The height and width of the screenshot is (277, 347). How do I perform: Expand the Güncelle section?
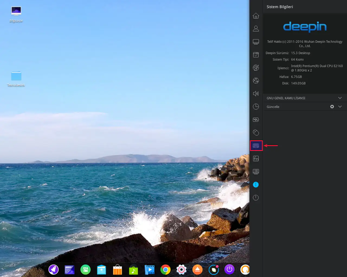[340, 107]
